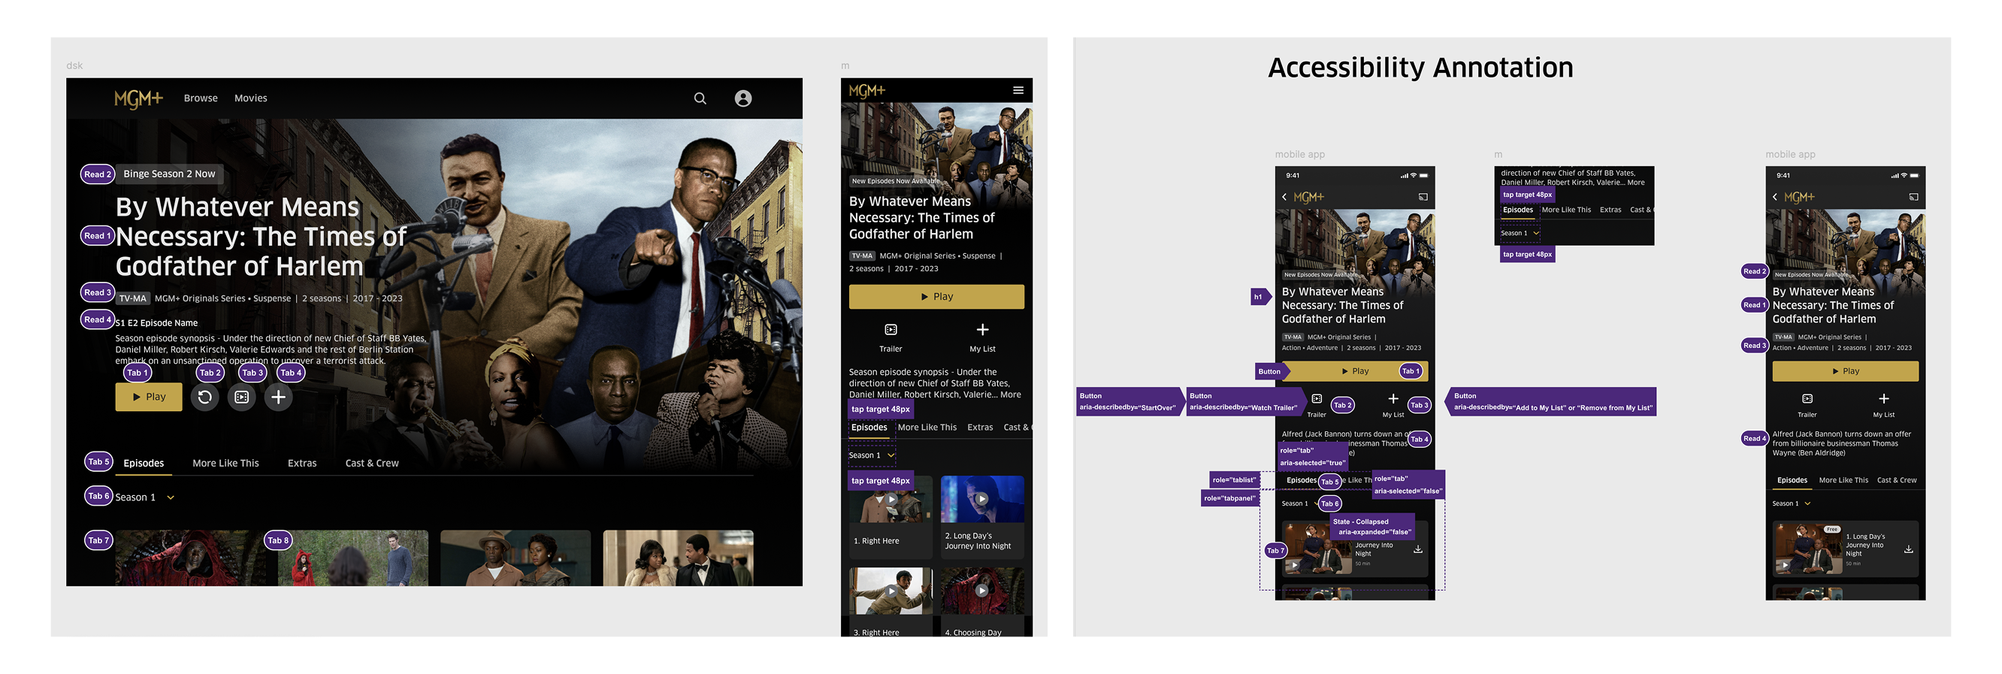Open '2. Long Day's Journey Into Night' card
This screenshot has height=674, width=2002.
tap(982, 518)
